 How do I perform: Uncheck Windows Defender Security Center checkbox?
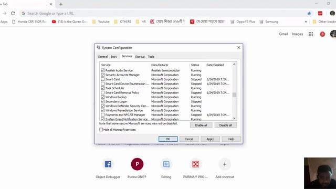point(103,106)
